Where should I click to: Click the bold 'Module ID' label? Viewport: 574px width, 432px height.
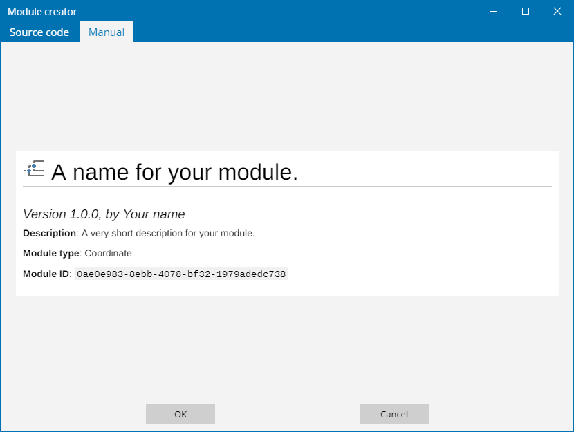[46, 274]
